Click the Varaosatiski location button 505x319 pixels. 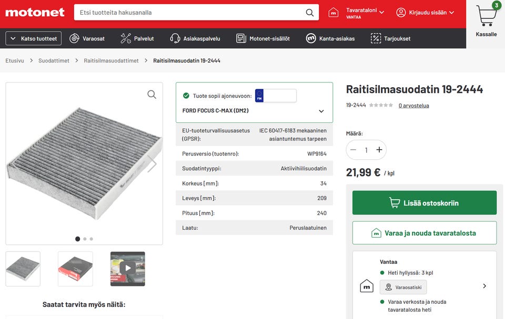403,287
